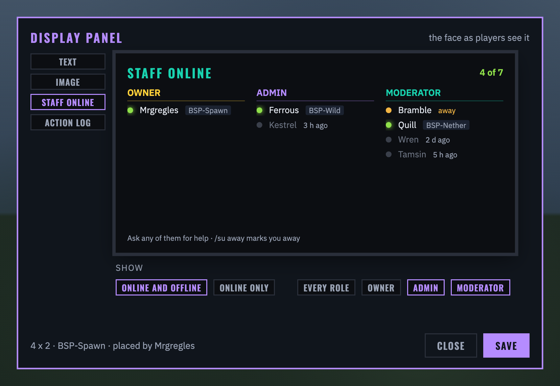This screenshot has height=386, width=560.
Task: Switch to the Image panel type
Action: tap(68, 82)
